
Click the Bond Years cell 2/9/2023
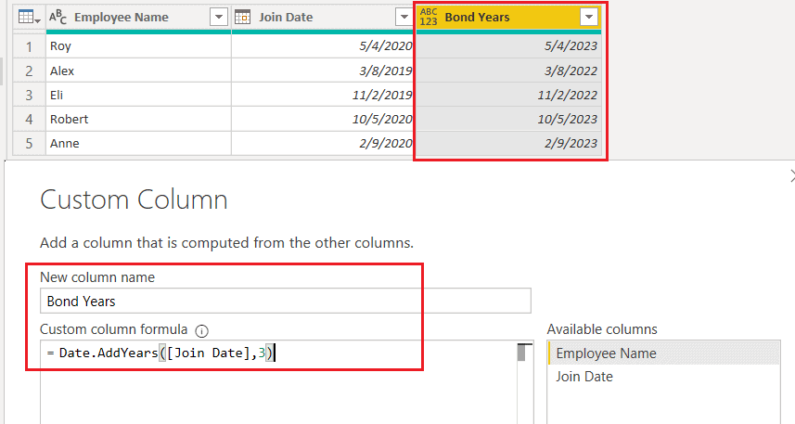pos(508,144)
